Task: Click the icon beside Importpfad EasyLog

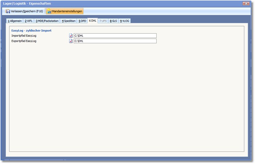Action: pos(71,36)
